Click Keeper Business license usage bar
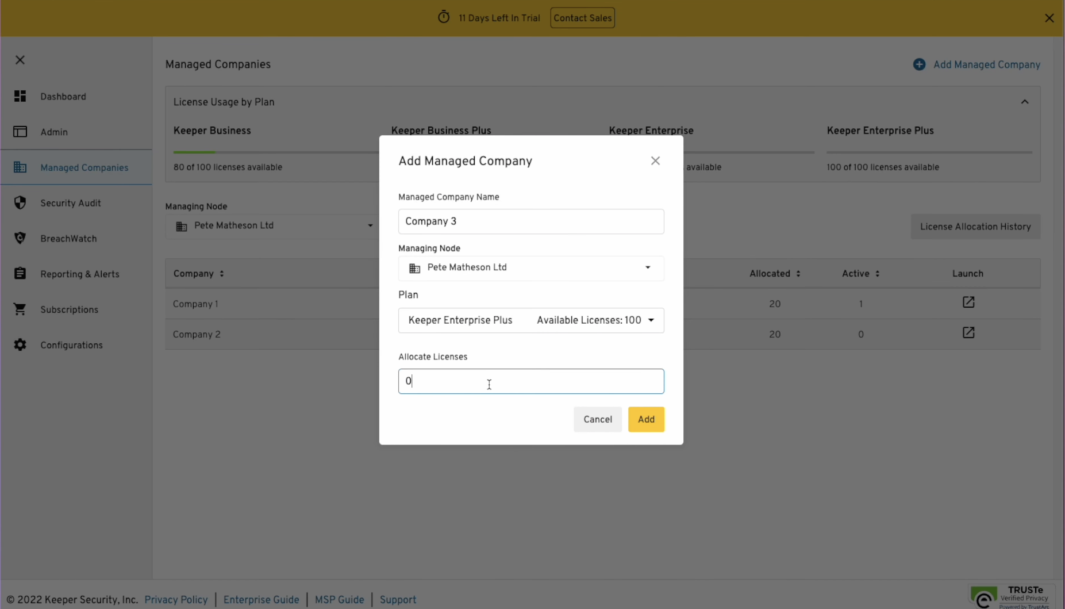 tap(276, 152)
